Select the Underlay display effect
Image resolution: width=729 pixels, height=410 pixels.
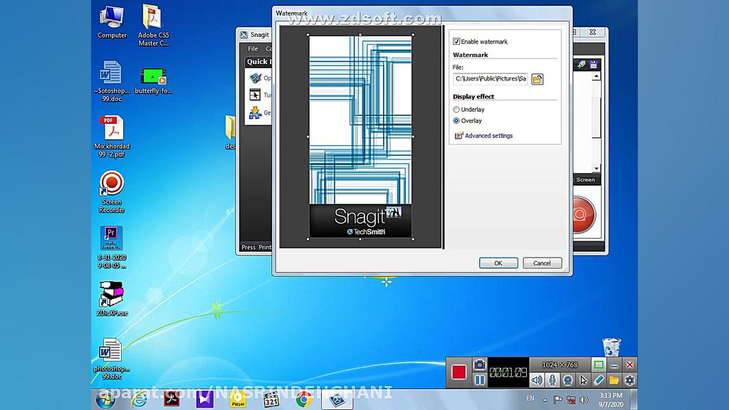(x=457, y=110)
